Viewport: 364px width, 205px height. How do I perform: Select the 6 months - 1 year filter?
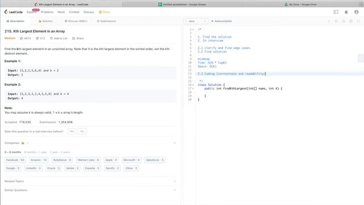35,152
